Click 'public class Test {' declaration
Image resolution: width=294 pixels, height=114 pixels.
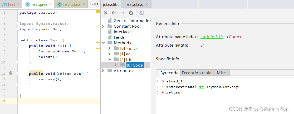[x=42, y=40]
